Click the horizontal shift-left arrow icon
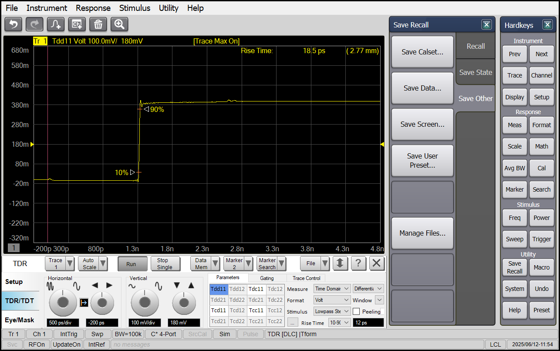560x351 pixels. pyautogui.click(x=95, y=285)
